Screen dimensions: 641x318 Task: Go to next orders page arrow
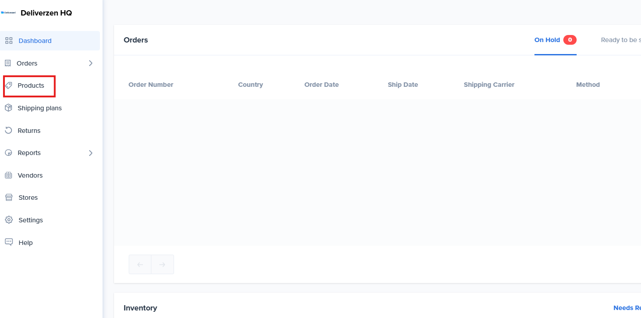pyautogui.click(x=162, y=264)
